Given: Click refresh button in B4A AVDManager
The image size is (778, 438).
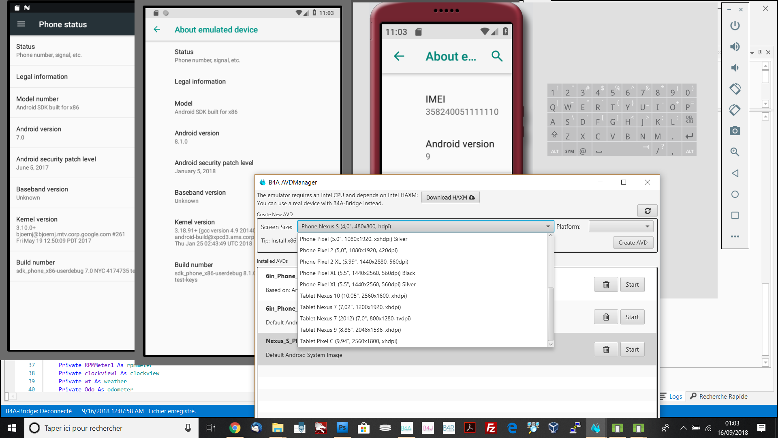Looking at the screenshot, I should tap(648, 211).
